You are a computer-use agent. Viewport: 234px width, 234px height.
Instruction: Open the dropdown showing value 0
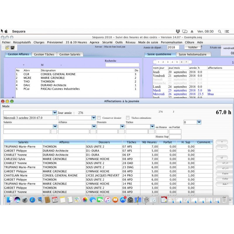coord(199,122)
